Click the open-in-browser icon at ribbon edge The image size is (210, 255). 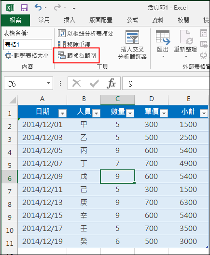point(204,44)
